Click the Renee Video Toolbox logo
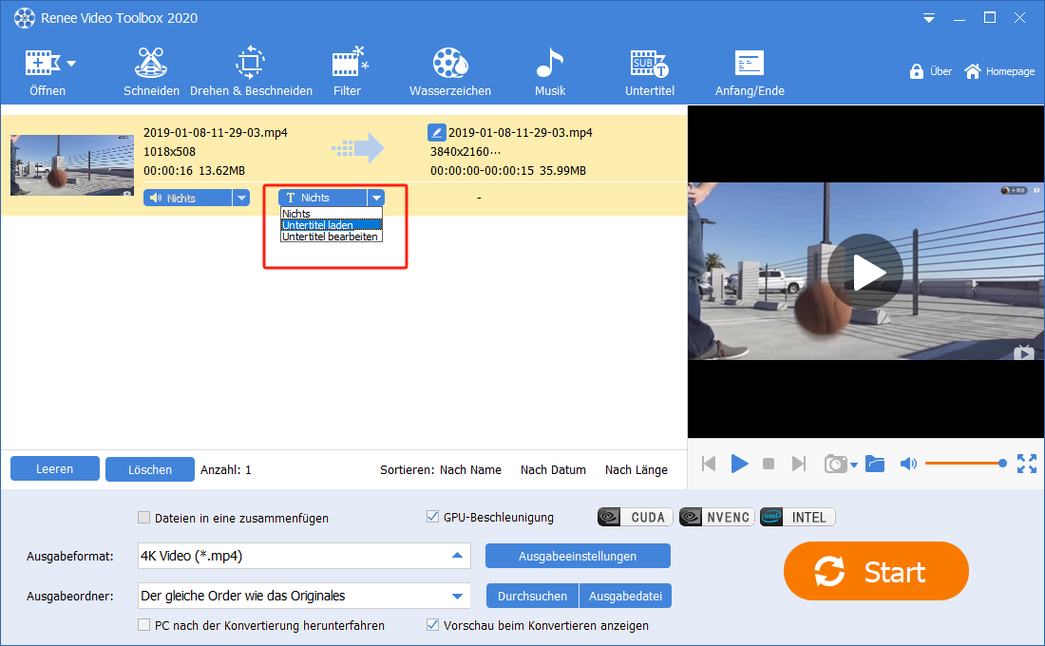1045x646 pixels. (x=25, y=18)
